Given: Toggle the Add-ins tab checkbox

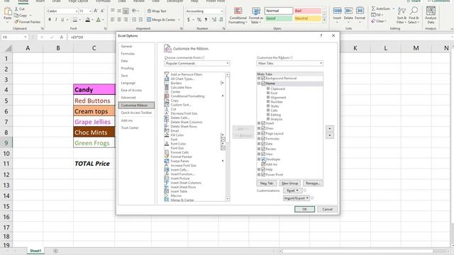Looking at the screenshot, I should pyautogui.click(x=263, y=164).
